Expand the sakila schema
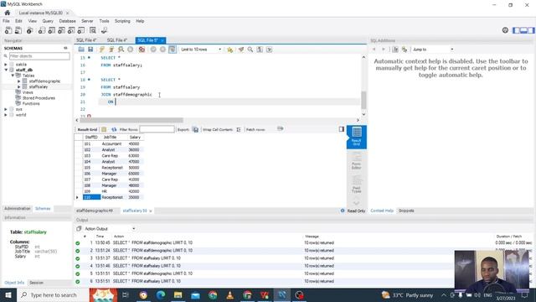This screenshot has width=536, height=302. point(6,65)
